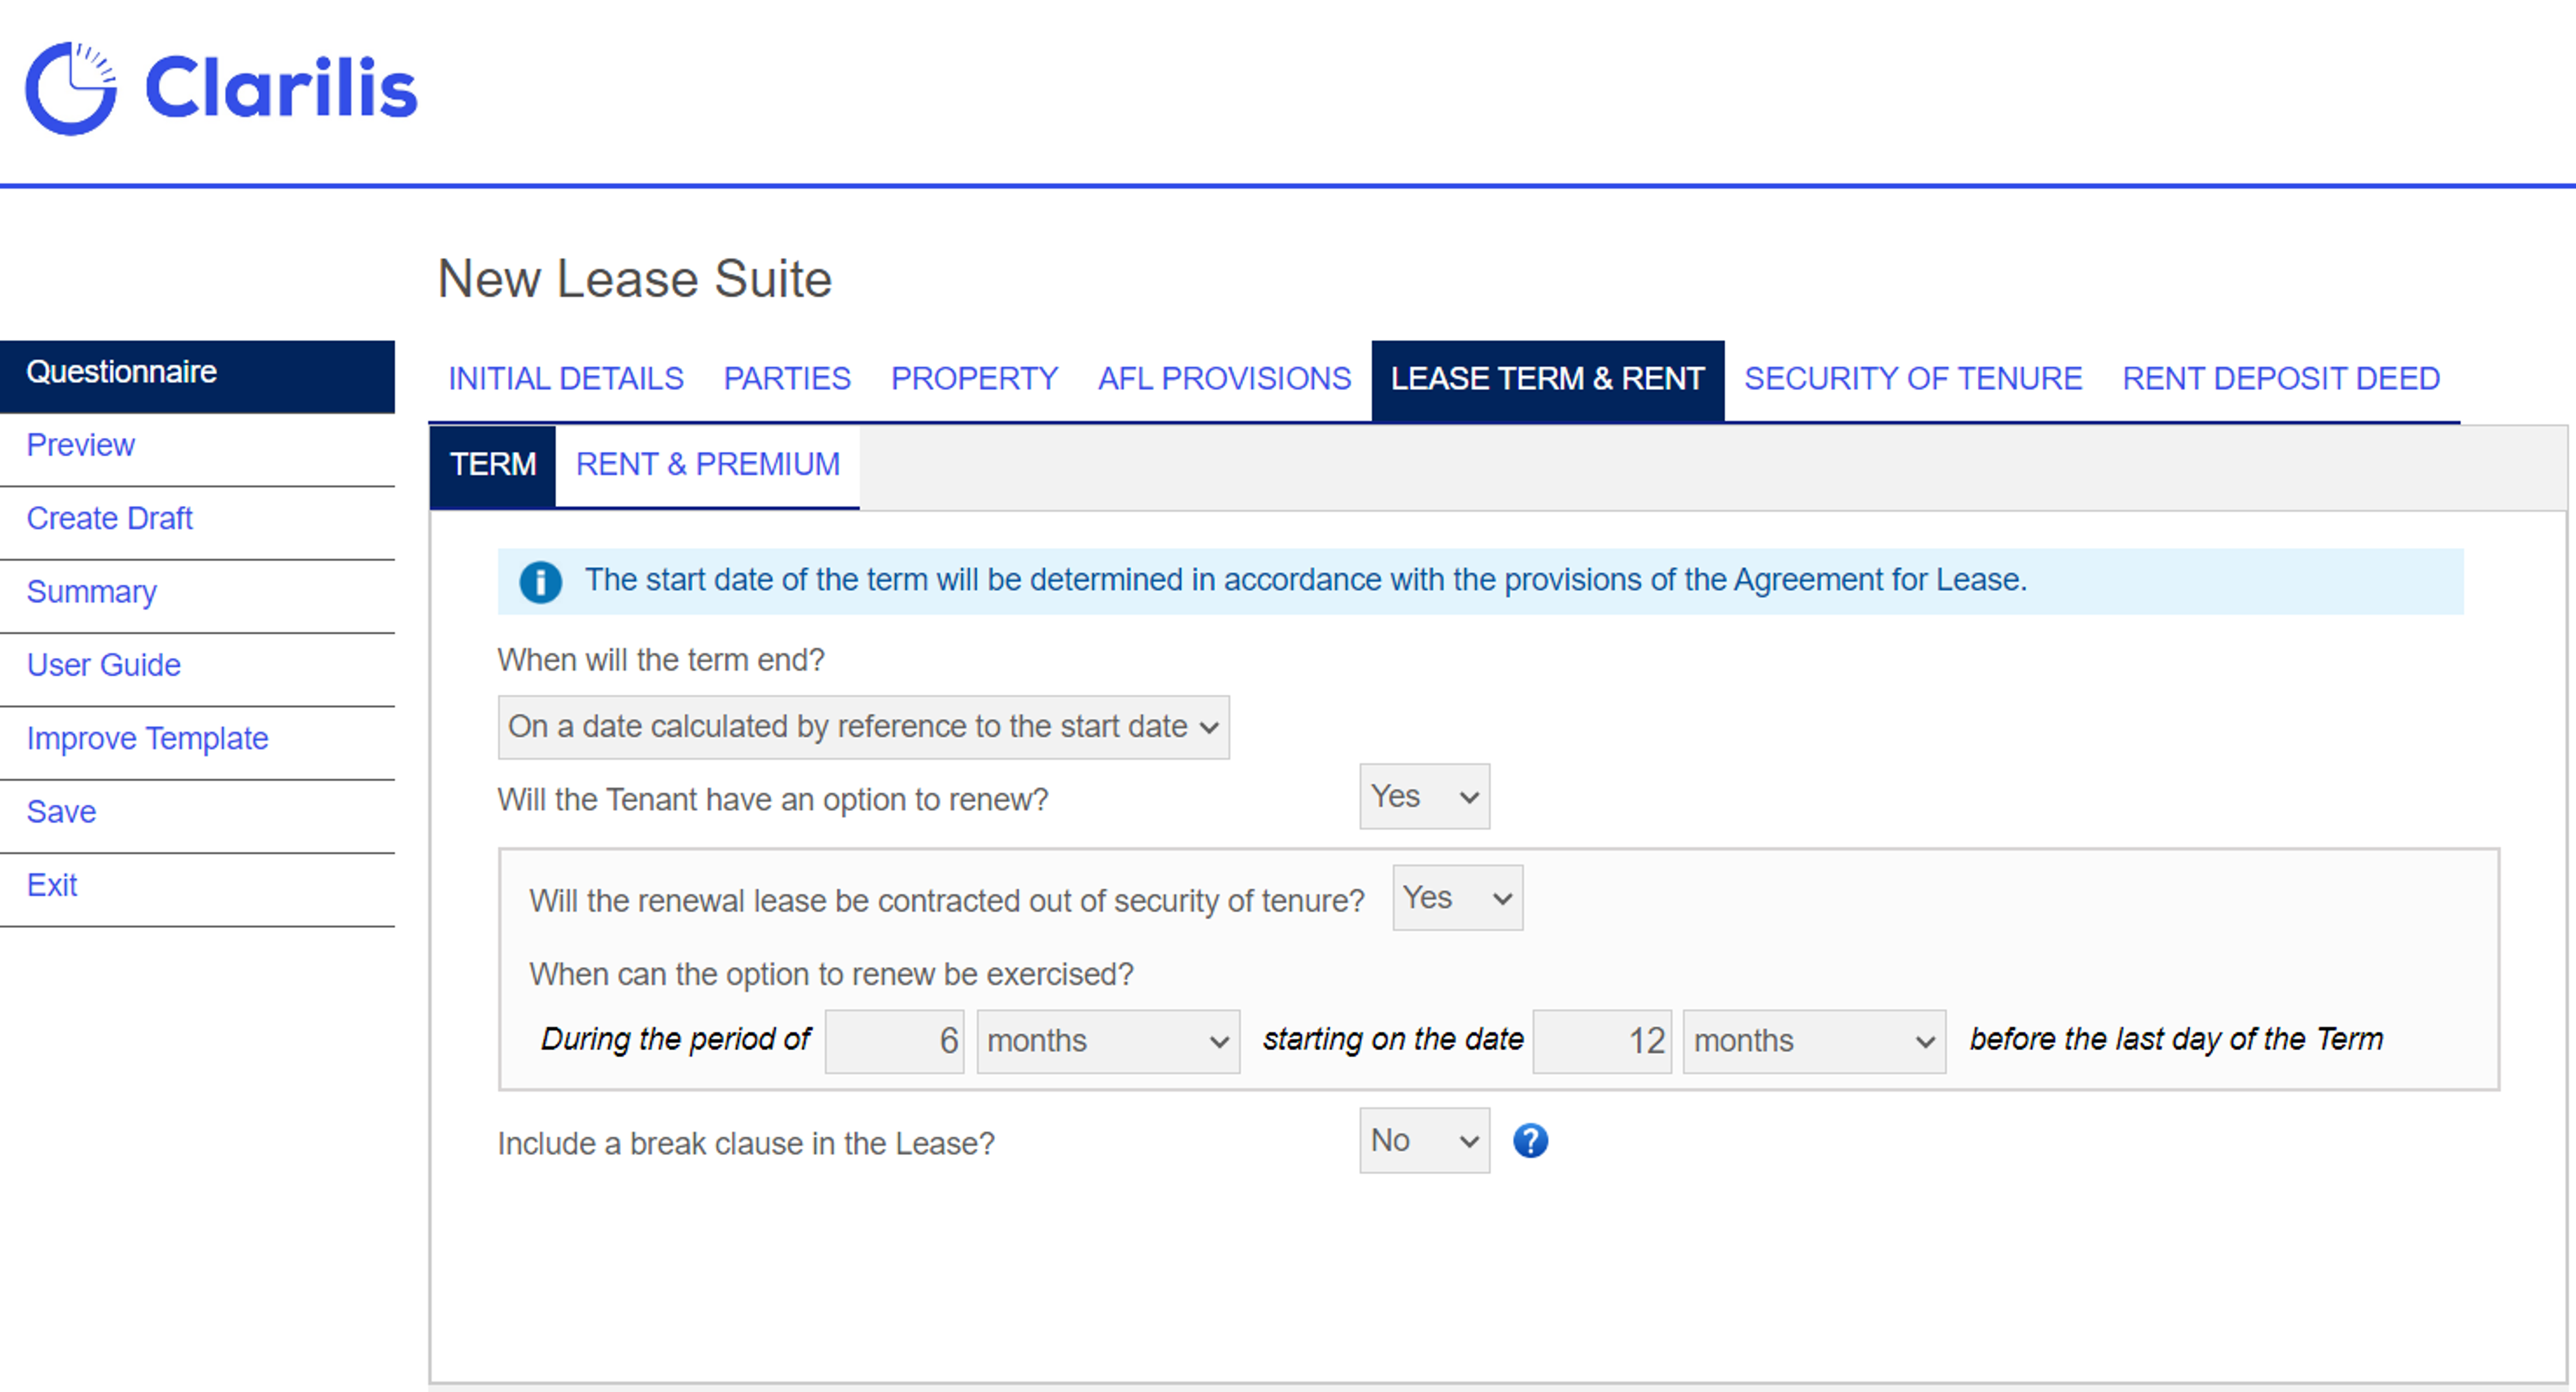Image resolution: width=2576 pixels, height=1392 pixels.
Task: Click the Clarilis logo icon
Action: pyautogui.click(x=71, y=88)
